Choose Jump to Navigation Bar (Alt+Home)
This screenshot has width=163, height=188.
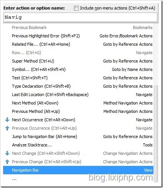(78, 137)
